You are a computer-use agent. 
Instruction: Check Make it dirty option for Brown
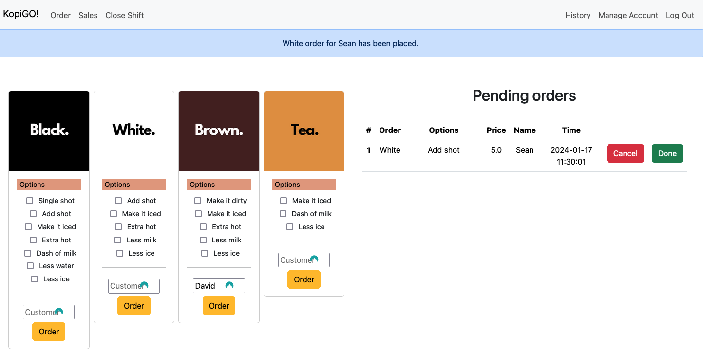[x=198, y=201]
